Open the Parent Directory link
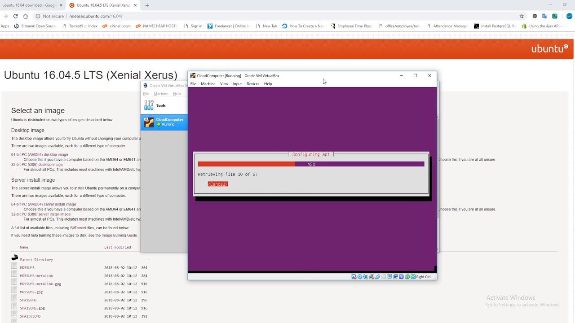This screenshot has width=575, height=323. tap(36, 260)
